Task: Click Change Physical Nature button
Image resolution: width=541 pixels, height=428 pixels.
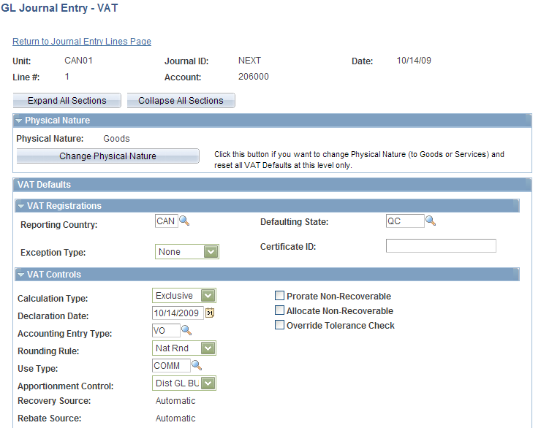Action: [107, 156]
